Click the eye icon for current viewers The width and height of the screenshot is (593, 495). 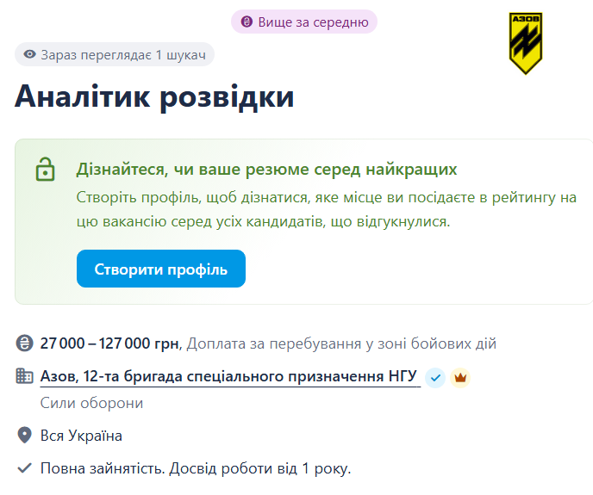click(x=30, y=54)
